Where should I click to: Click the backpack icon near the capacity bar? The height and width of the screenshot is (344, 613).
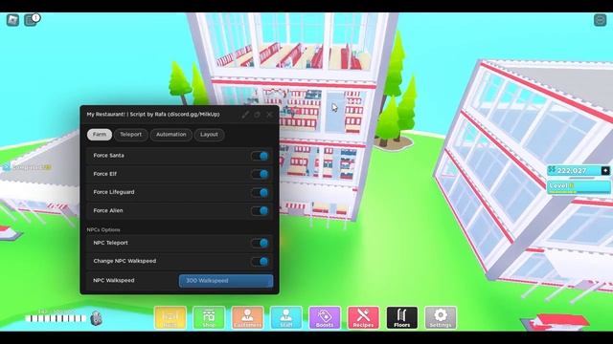click(96, 318)
